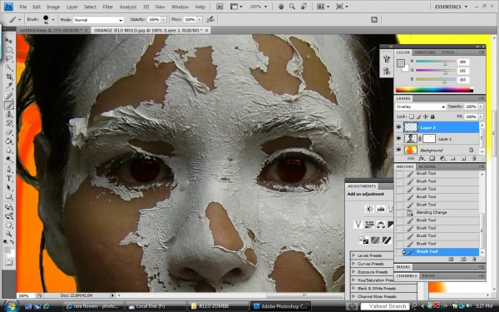Switch to Styles tab
Image resolution: width=499 pixels, height=312 pixels.
point(447,52)
